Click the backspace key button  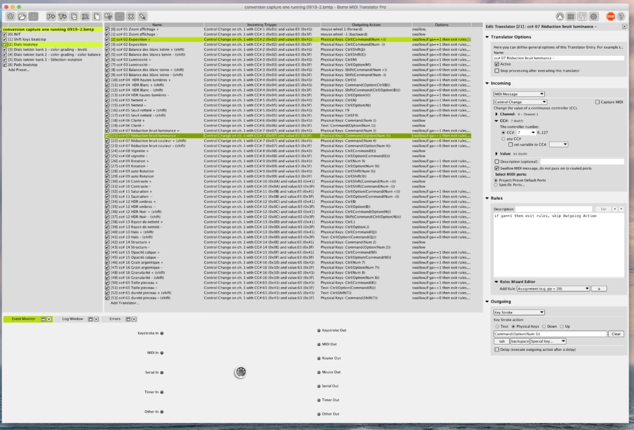pyautogui.click(x=519, y=342)
